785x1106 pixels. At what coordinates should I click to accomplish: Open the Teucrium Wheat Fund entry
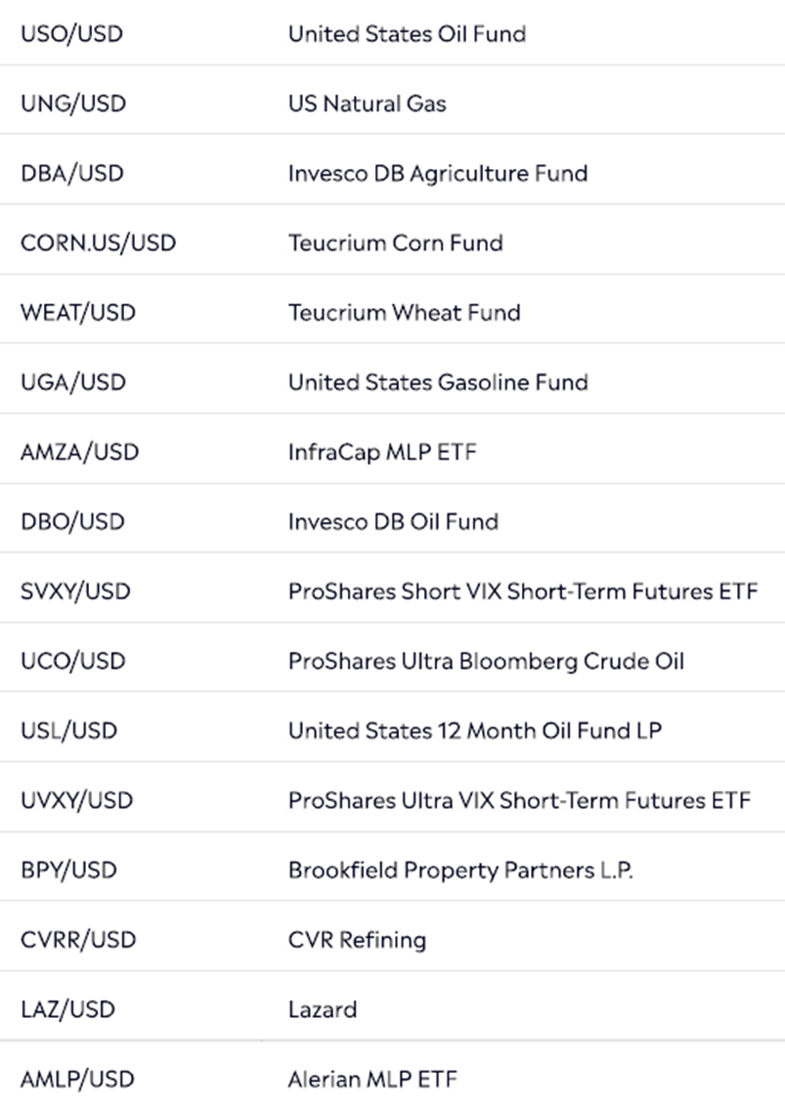(404, 313)
